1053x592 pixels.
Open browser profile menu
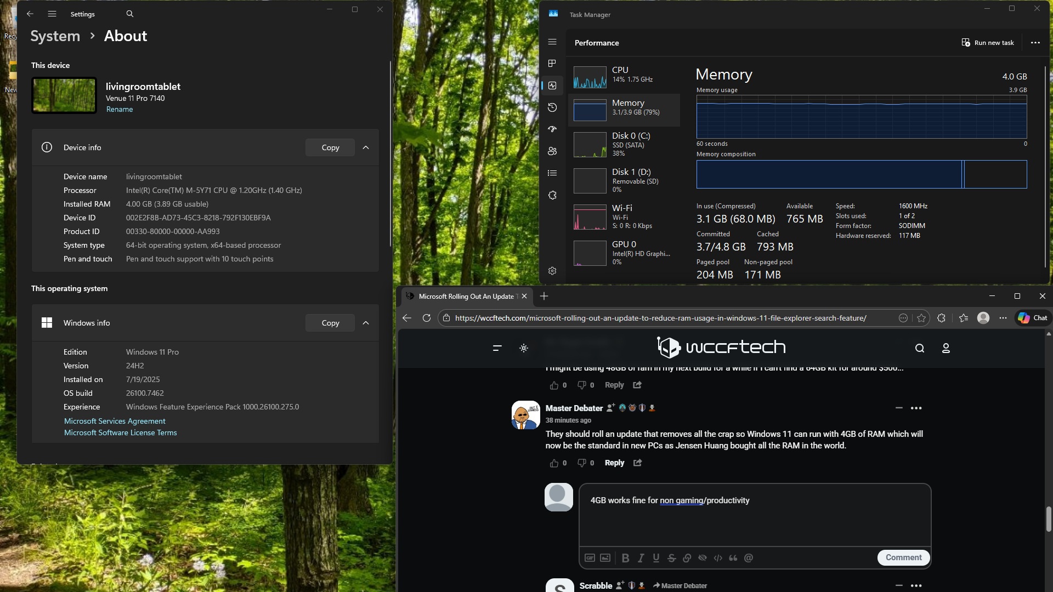click(x=983, y=318)
